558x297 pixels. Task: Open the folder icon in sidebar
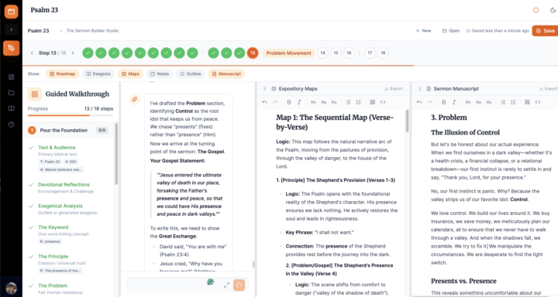pyautogui.click(x=11, y=93)
